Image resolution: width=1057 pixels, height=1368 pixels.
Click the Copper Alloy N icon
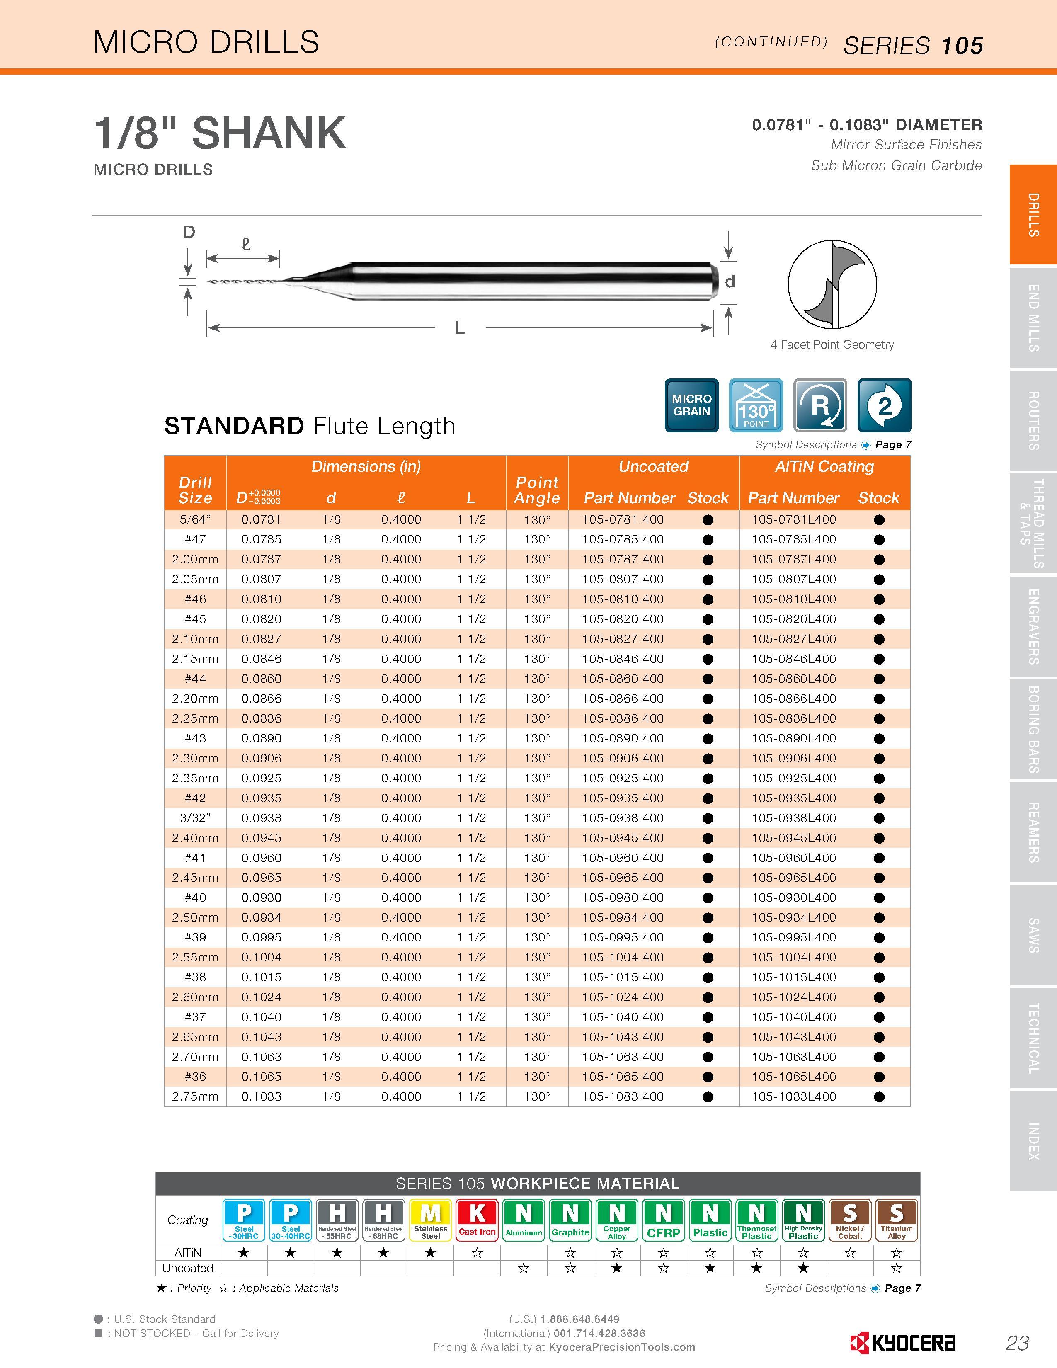(617, 1220)
